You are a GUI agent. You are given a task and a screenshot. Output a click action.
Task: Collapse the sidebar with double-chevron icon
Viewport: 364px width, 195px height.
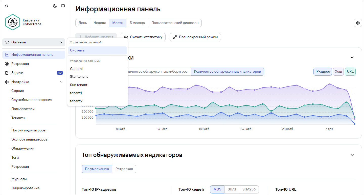[x=7, y=6]
